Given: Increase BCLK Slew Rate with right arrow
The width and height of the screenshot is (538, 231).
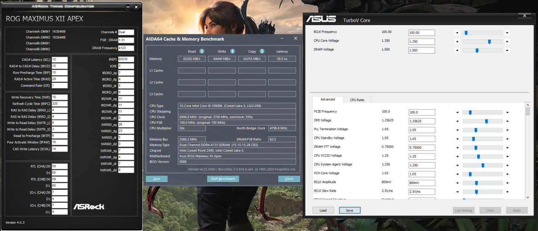Looking at the screenshot, I should pyautogui.click(x=507, y=192).
